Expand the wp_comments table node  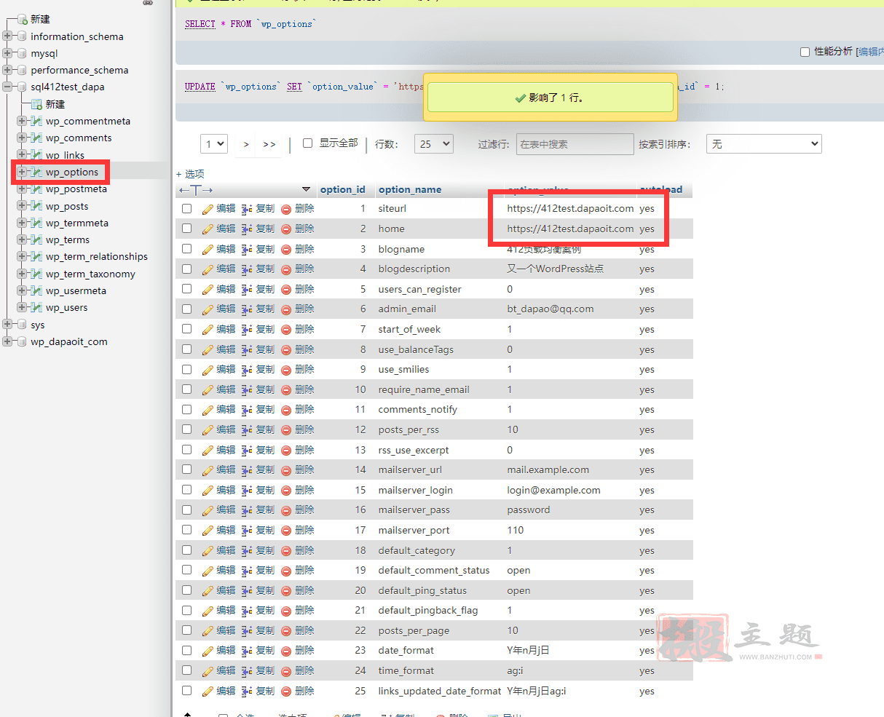point(22,138)
